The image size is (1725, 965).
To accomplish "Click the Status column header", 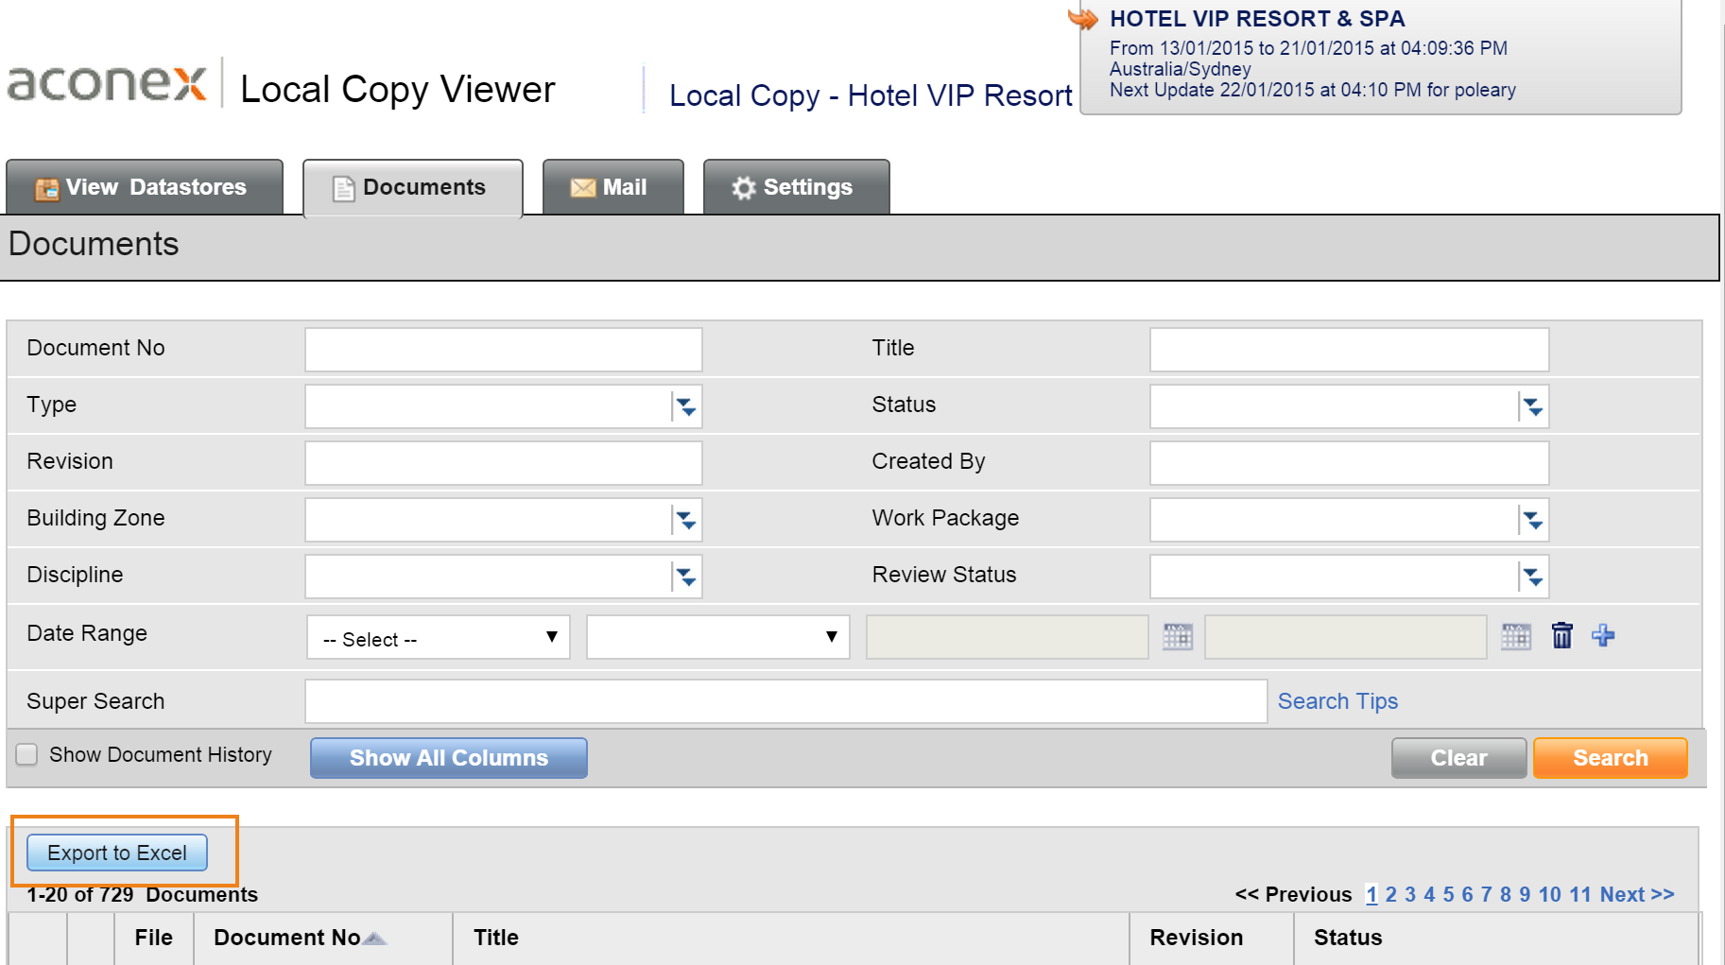I will pos(1348,938).
